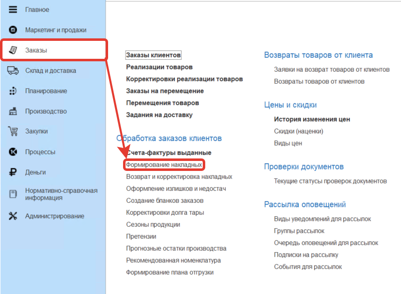Screen dimensions: 401x294
Task: Open Рекомендованная номенклатура
Action: tap(173, 261)
